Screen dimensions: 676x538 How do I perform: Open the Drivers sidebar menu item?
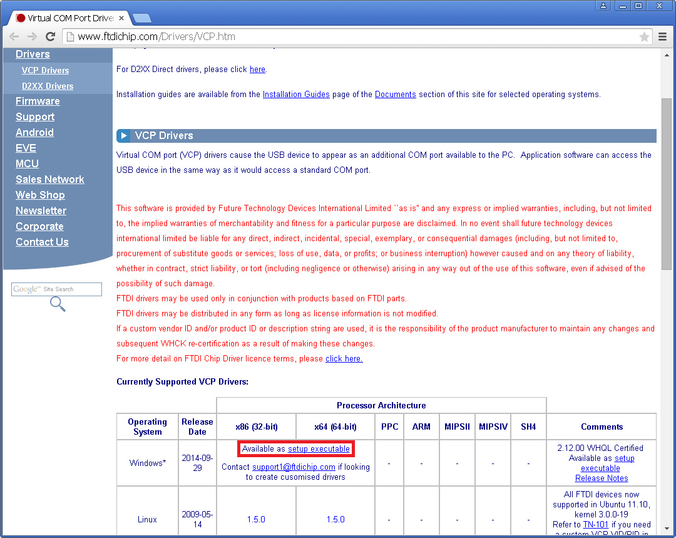tap(33, 54)
